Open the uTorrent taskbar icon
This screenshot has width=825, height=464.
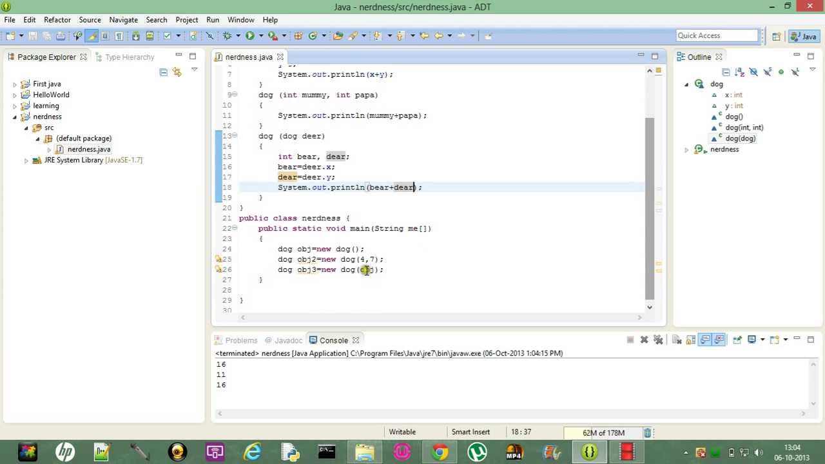tap(477, 452)
